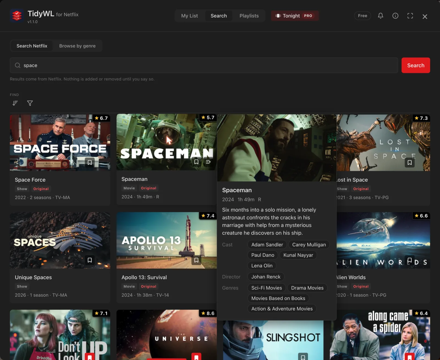Image resolution: width=440 pixels, height=360 pixels.
Task: Add Spaceman to a playlist
Action: pos(208,162)
